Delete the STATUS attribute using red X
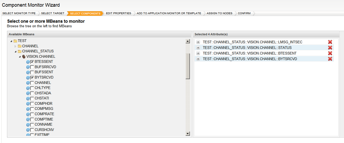Image resolution: width=344 pixels, height=143 pixels. click(330, 48)
